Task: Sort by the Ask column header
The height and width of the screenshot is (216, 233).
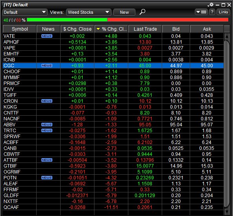Action: tap(207, 29)
